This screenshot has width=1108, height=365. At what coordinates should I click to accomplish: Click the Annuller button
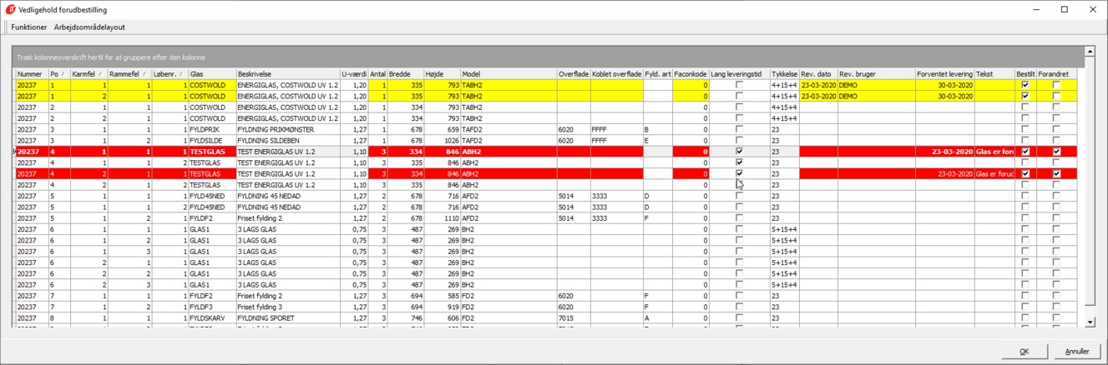pyautogui.click(x=1077, y=351)
